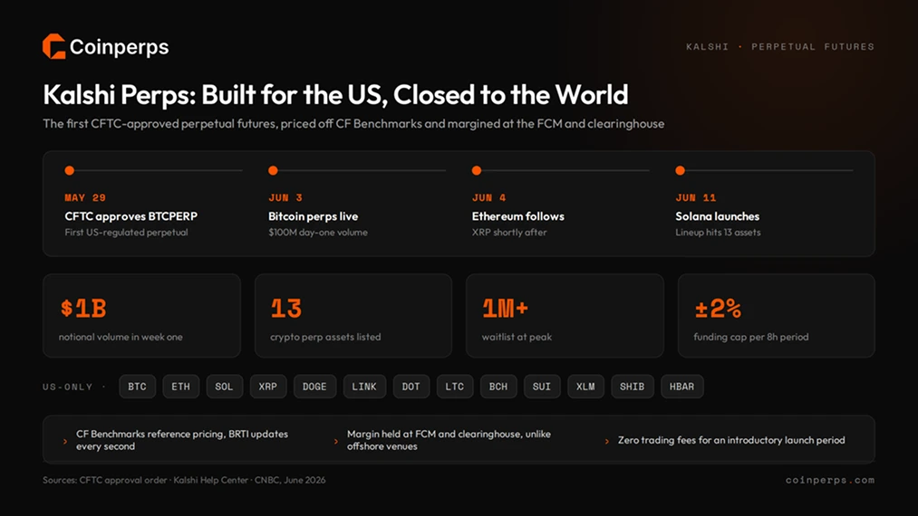Click 'CFTC approves BTCPERP' heading

point(131,216)
